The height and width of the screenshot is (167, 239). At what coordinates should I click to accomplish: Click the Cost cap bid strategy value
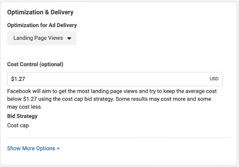click(x=18, y=125)
